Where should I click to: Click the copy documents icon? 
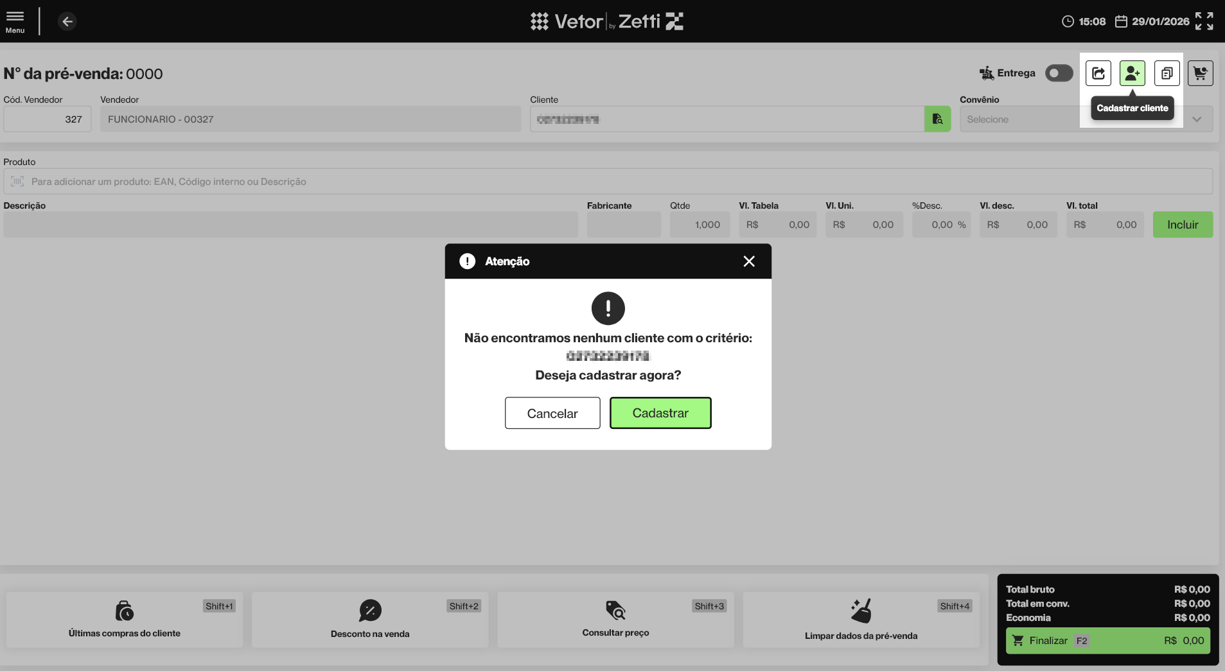click(1167, 73)
